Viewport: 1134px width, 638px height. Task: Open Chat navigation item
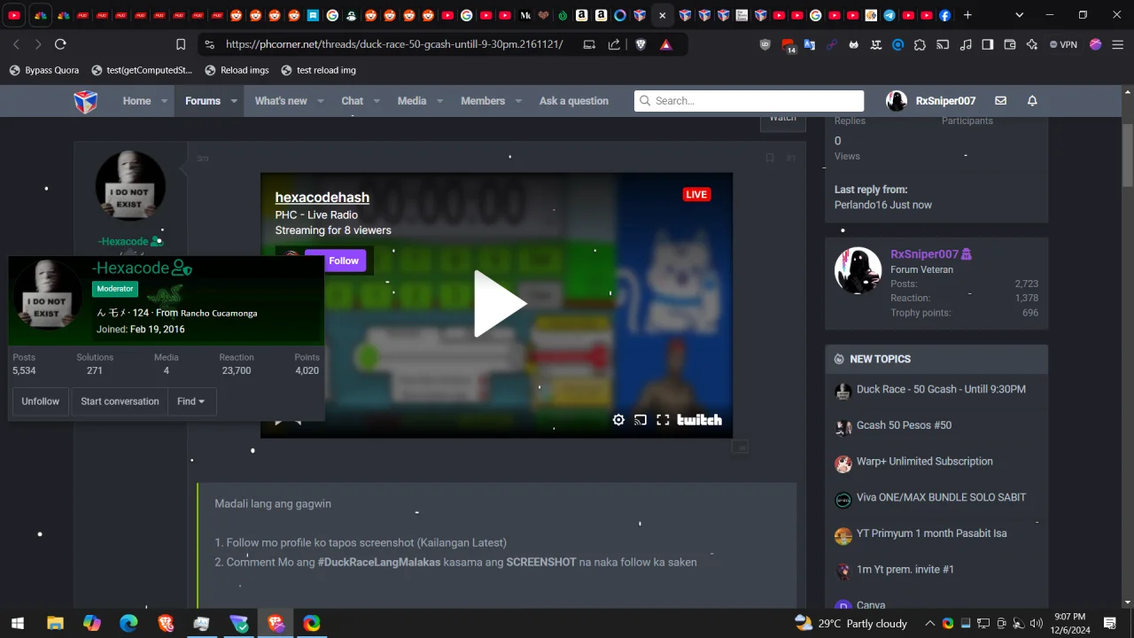(x=353, y=101)
